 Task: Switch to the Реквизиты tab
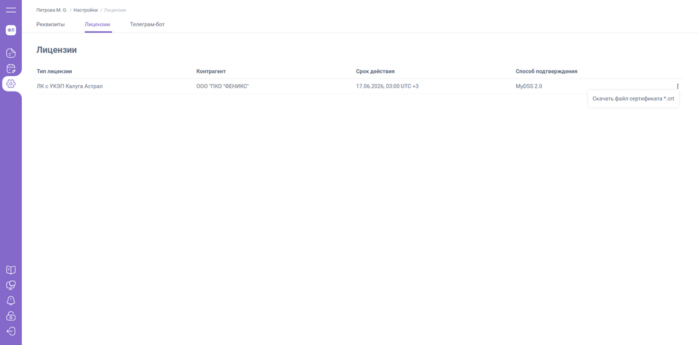51,24
